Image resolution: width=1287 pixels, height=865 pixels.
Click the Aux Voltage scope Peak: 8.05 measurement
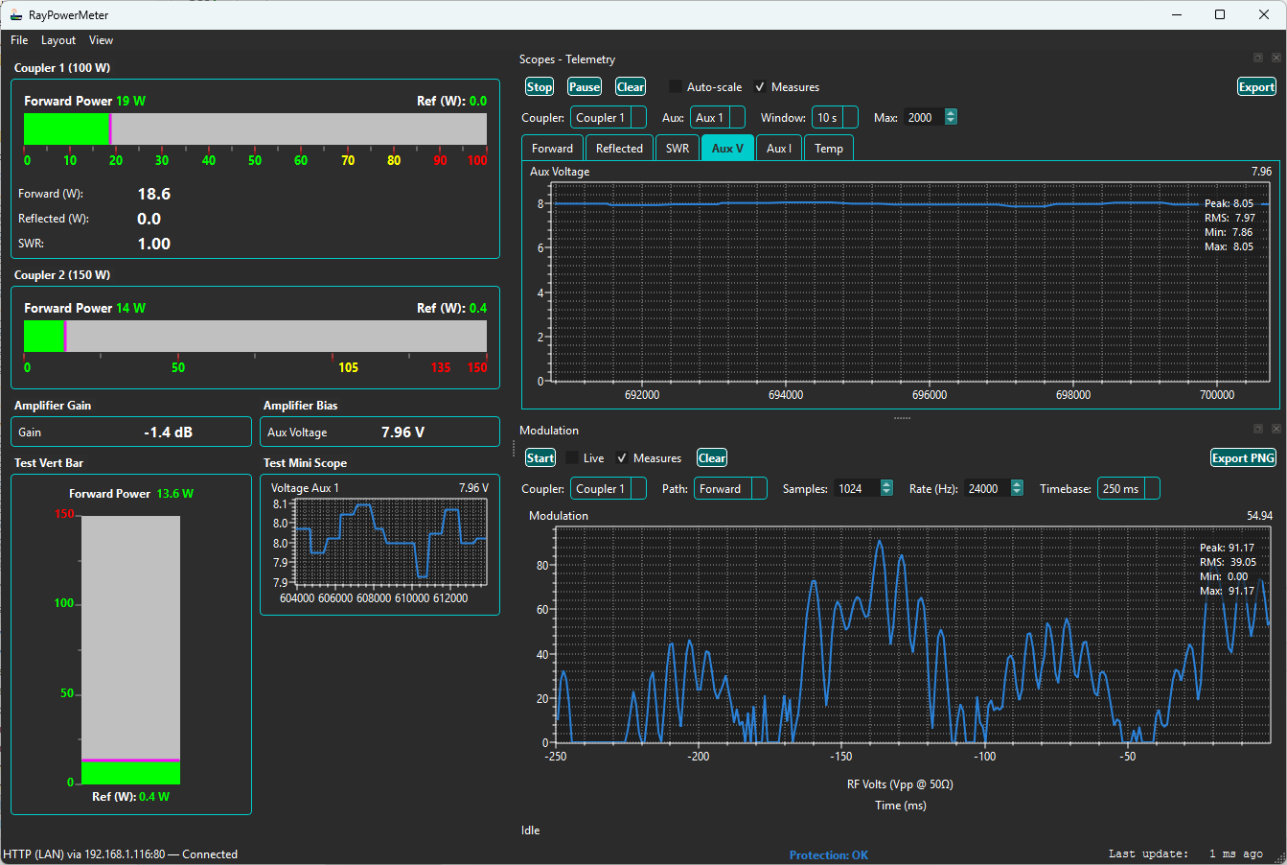coord(1229,203)
